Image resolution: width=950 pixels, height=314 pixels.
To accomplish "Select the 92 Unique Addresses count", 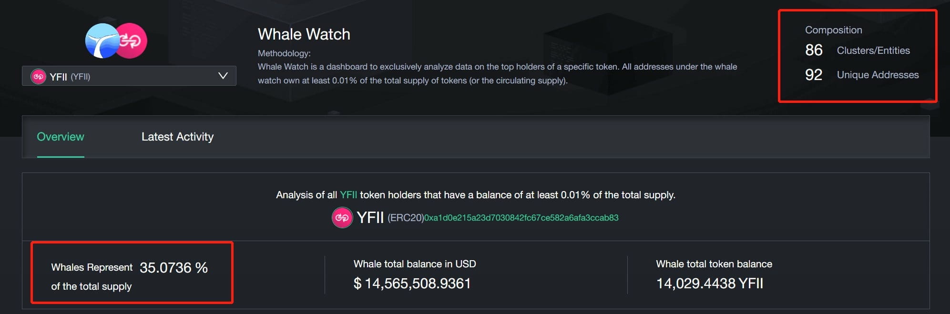I will point(814,75).
